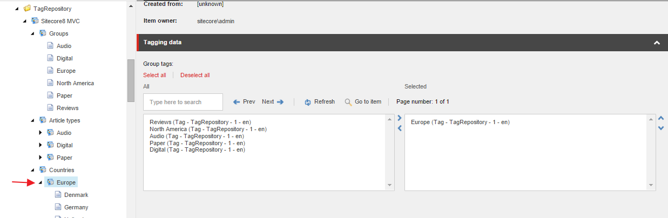Move selected tag up with up arrow

(661, 118)
